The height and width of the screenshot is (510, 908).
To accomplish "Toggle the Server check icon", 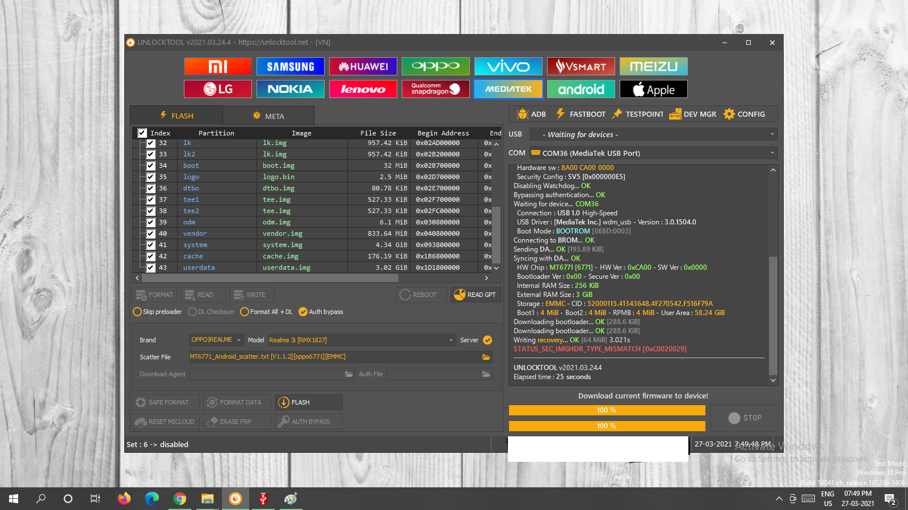I will pyautogui.click(x=487, y=340).
